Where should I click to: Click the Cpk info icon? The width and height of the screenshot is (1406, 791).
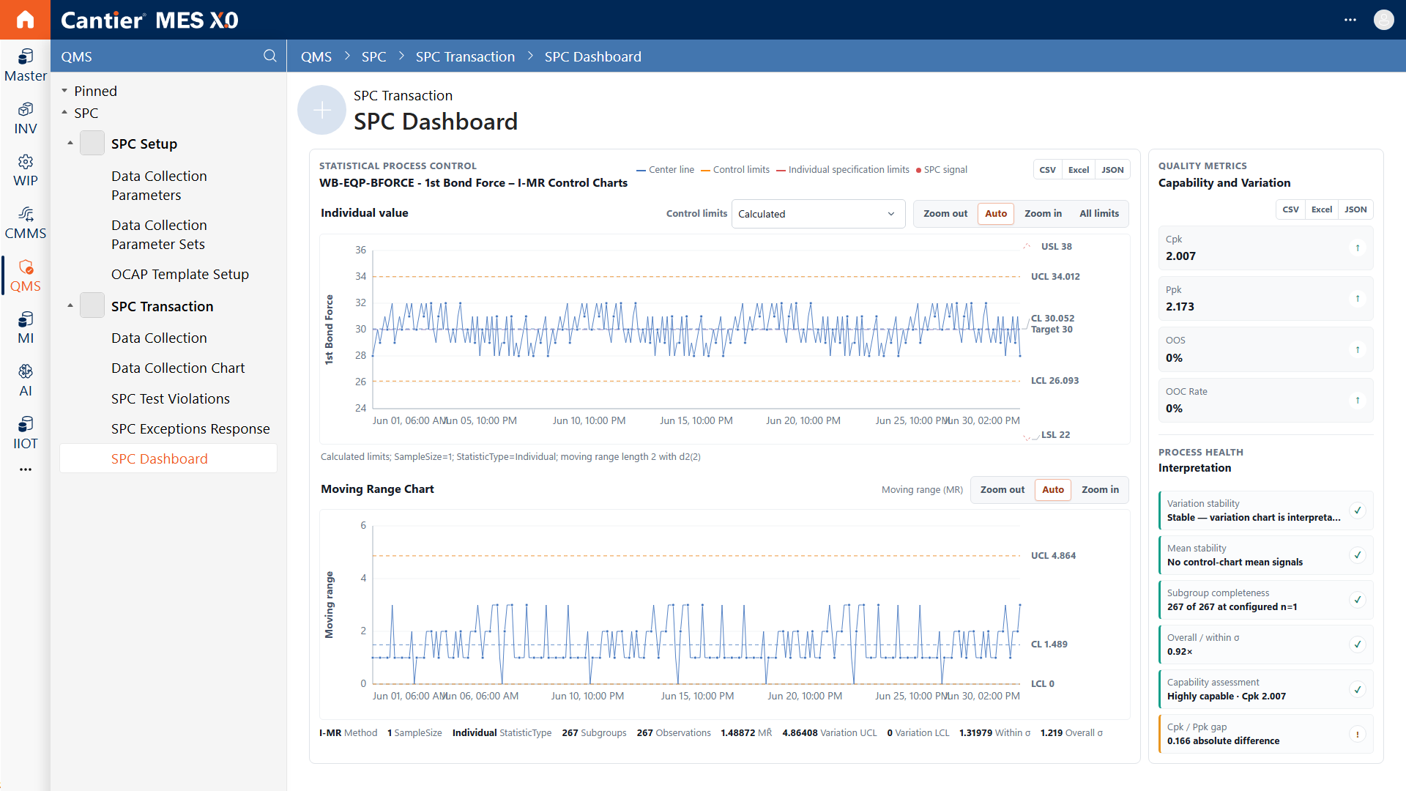[1358, 248]
